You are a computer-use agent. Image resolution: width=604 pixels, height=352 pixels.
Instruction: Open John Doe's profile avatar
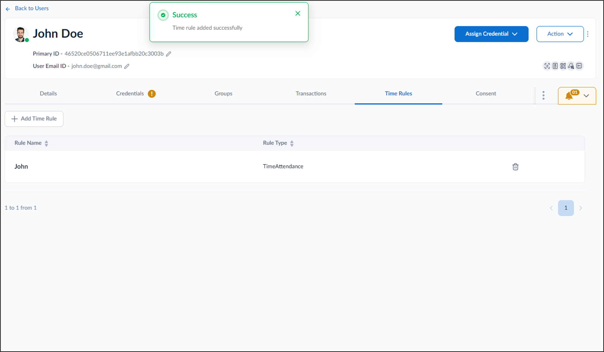click(21, 34)
